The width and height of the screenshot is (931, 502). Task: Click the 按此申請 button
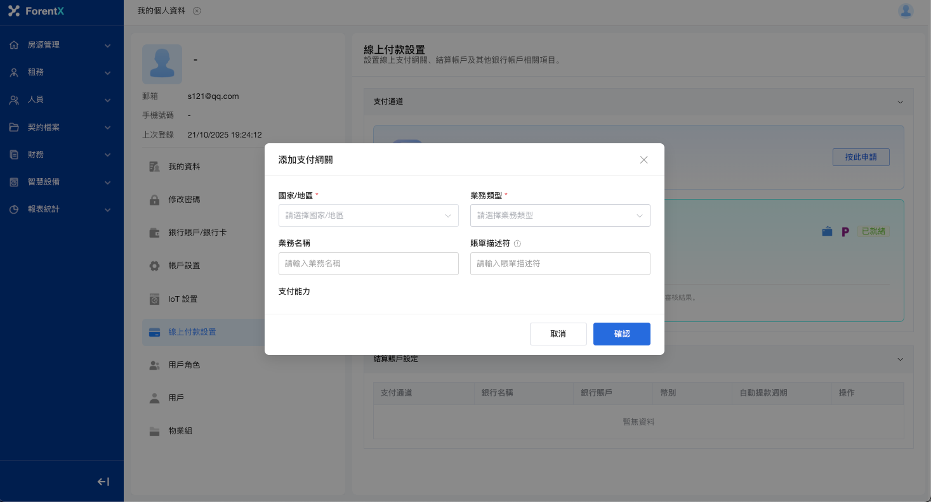coord(861,157)
